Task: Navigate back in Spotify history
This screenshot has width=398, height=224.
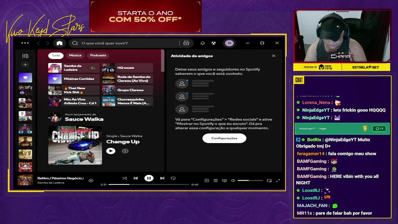Action: 39,43
